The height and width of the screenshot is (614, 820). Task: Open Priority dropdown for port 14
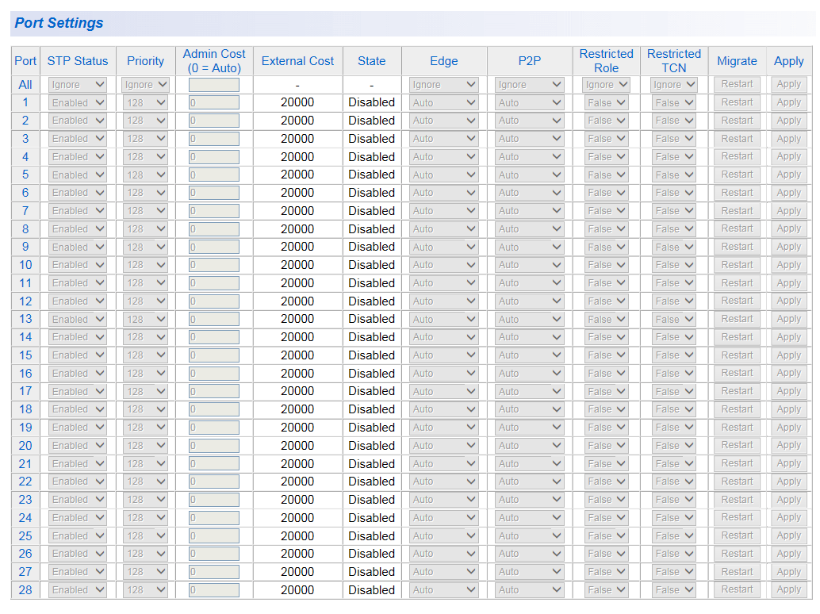click(x=146, y=337)
